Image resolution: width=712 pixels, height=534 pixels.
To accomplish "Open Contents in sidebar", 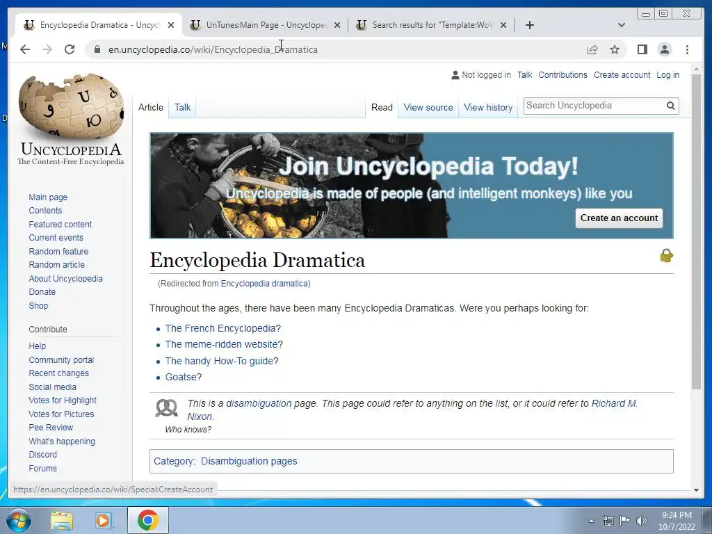I will 45,210.
